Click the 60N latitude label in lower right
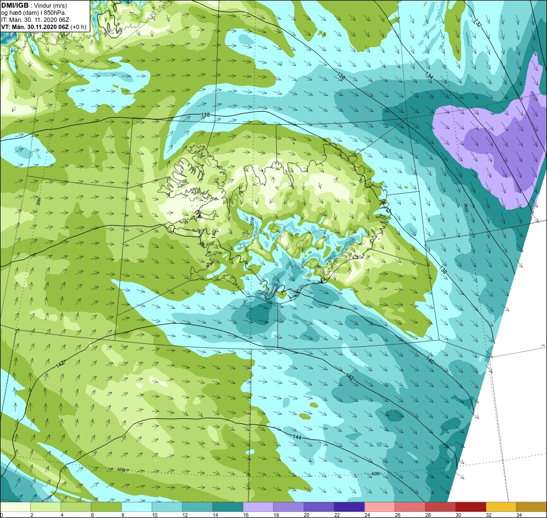Viewport: 547px width, 518px height. [x=375, y=474]
